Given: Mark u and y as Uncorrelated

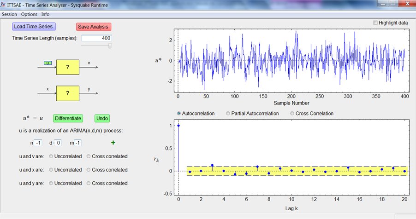Looking at the screenshot, I should click(x=51, y=183).
